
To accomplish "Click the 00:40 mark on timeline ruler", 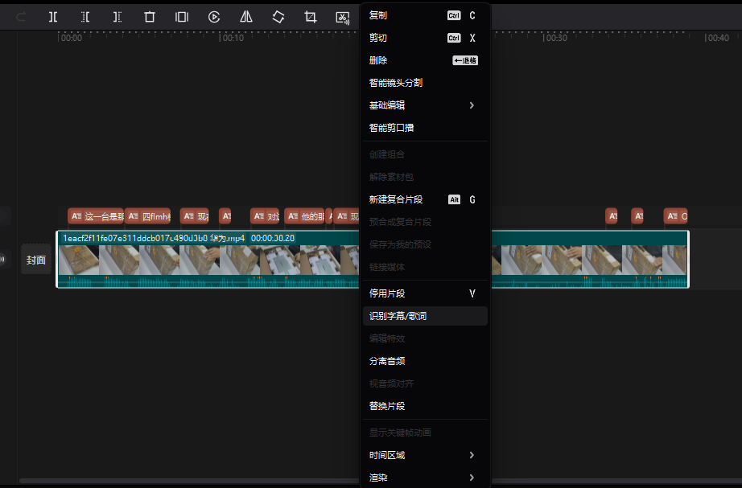I will [719, 38].
